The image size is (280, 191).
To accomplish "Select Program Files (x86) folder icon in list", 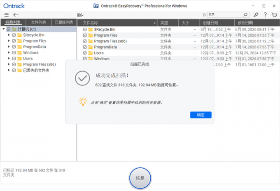I will (x=91, y=41).
